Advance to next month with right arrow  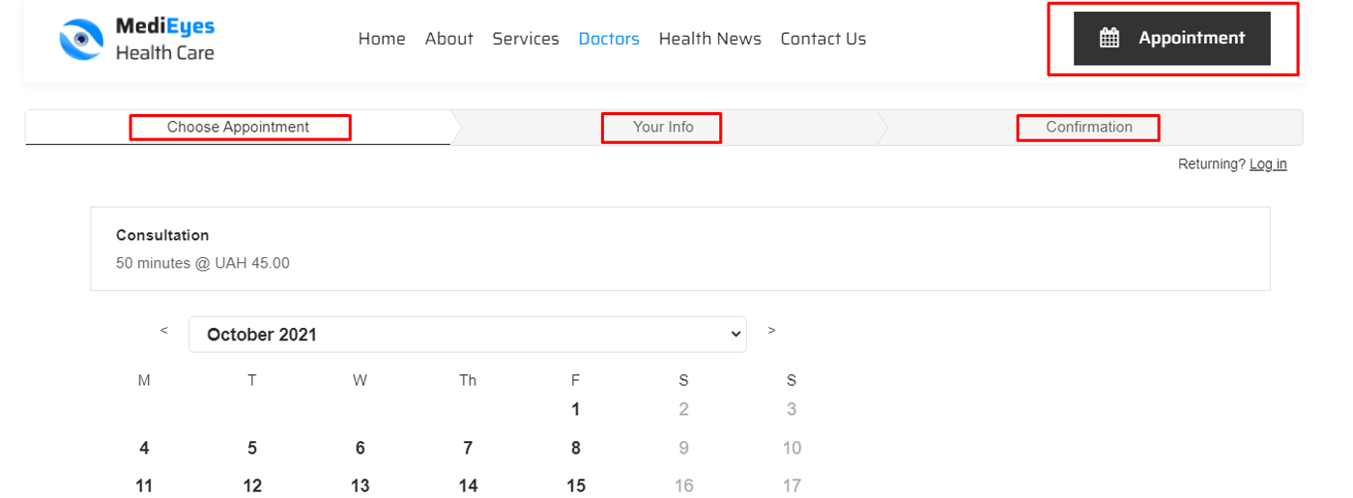[x=771, y=331]
